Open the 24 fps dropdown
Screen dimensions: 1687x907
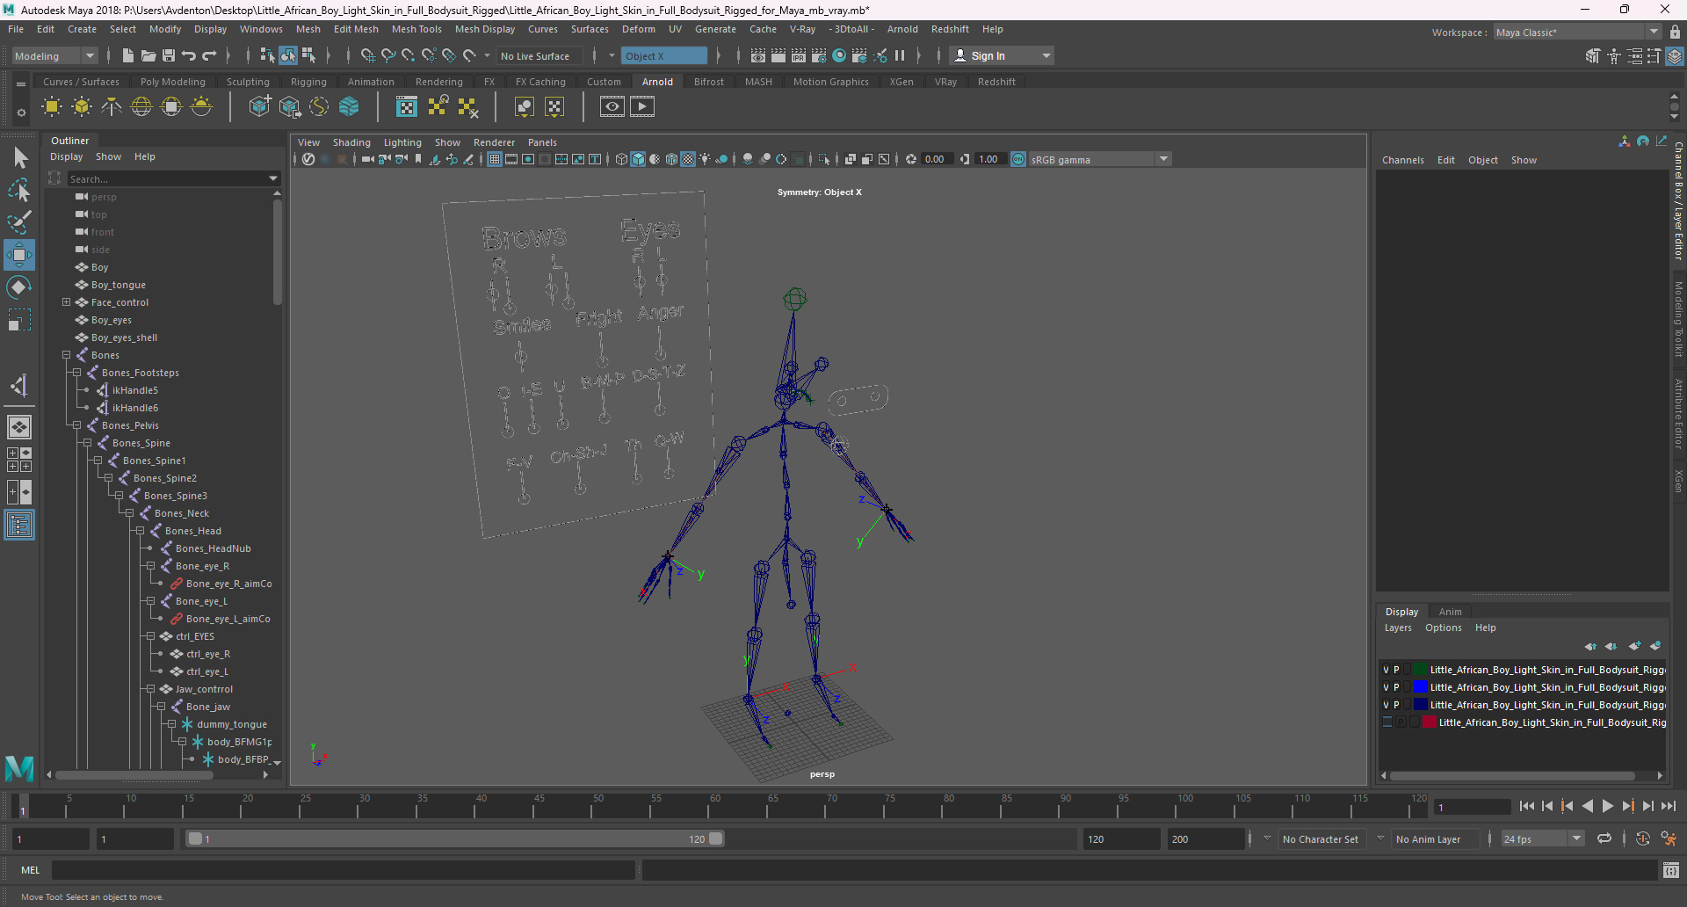1543,838
